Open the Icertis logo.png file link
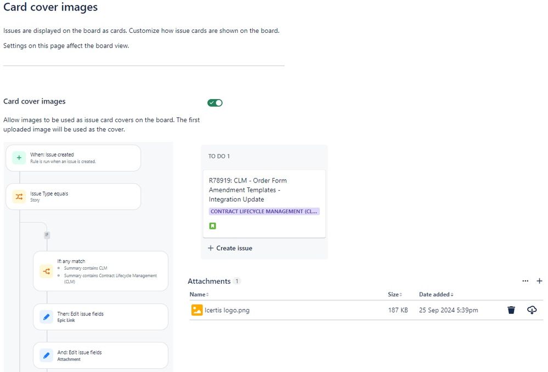This screenshot has height=372, width=548. 227,310
